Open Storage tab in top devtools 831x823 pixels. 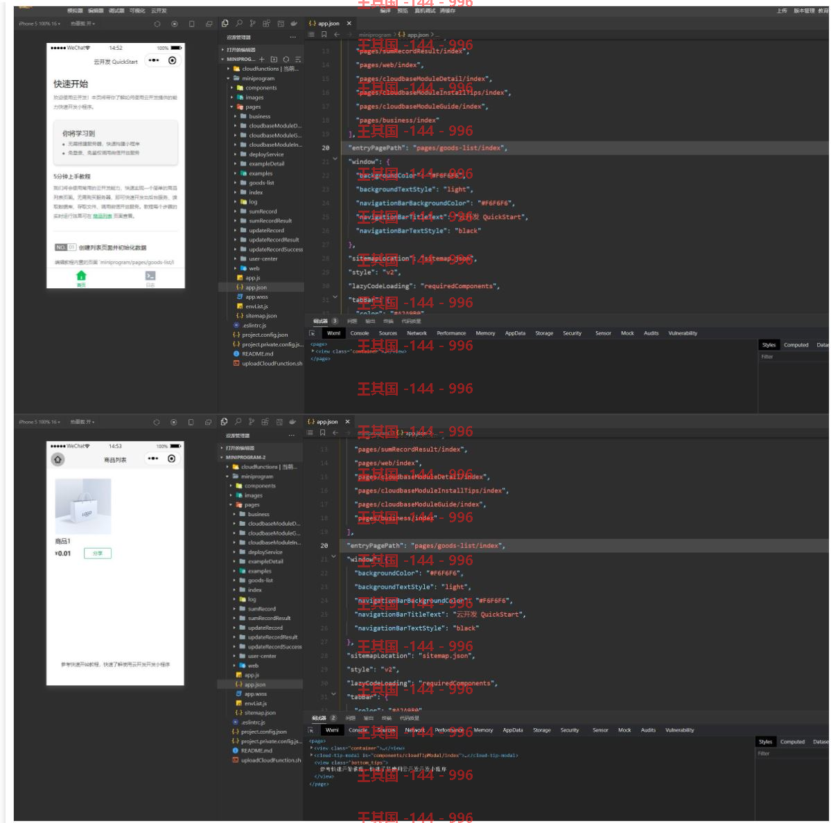click(x=544, y=333)
